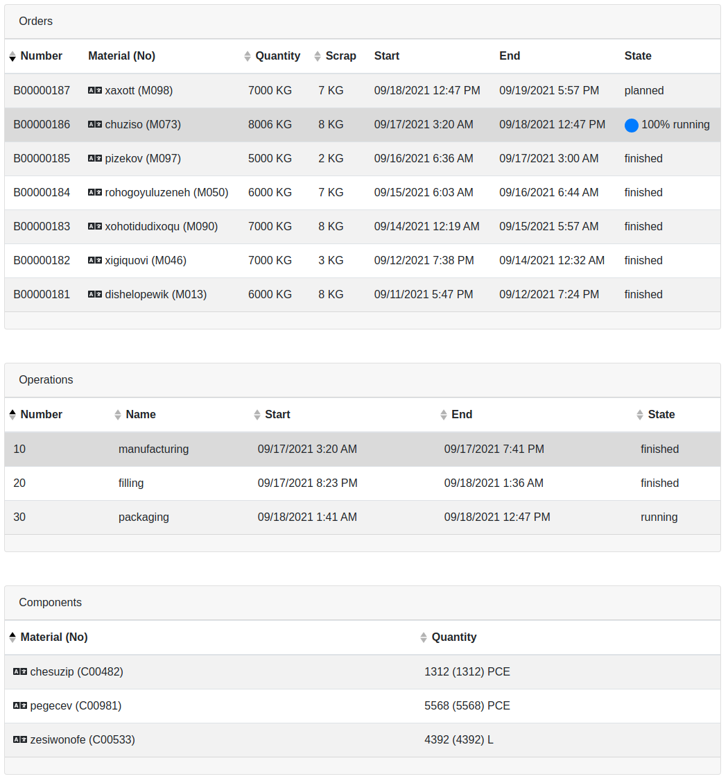This screenshot has height=781, width=728.
Task: Sort operations by State column
Action: pos(660,415)
